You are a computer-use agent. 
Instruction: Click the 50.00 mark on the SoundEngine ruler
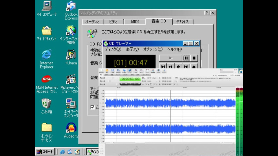click(152, 87)
